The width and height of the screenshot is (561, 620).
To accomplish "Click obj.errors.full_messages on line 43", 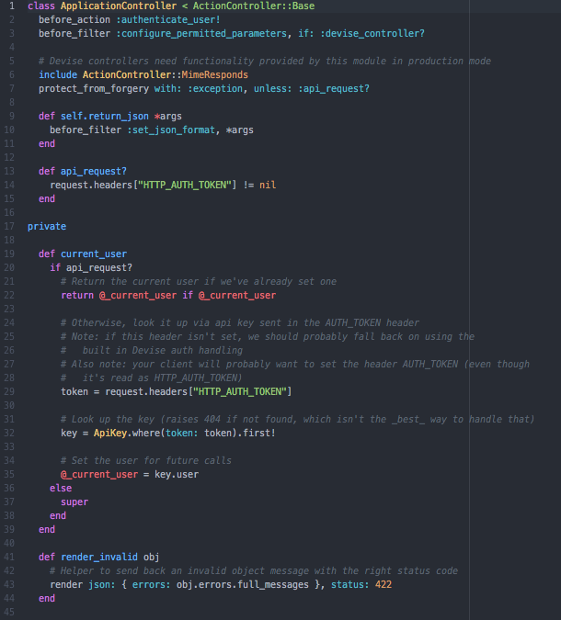I will click(242, 585).
